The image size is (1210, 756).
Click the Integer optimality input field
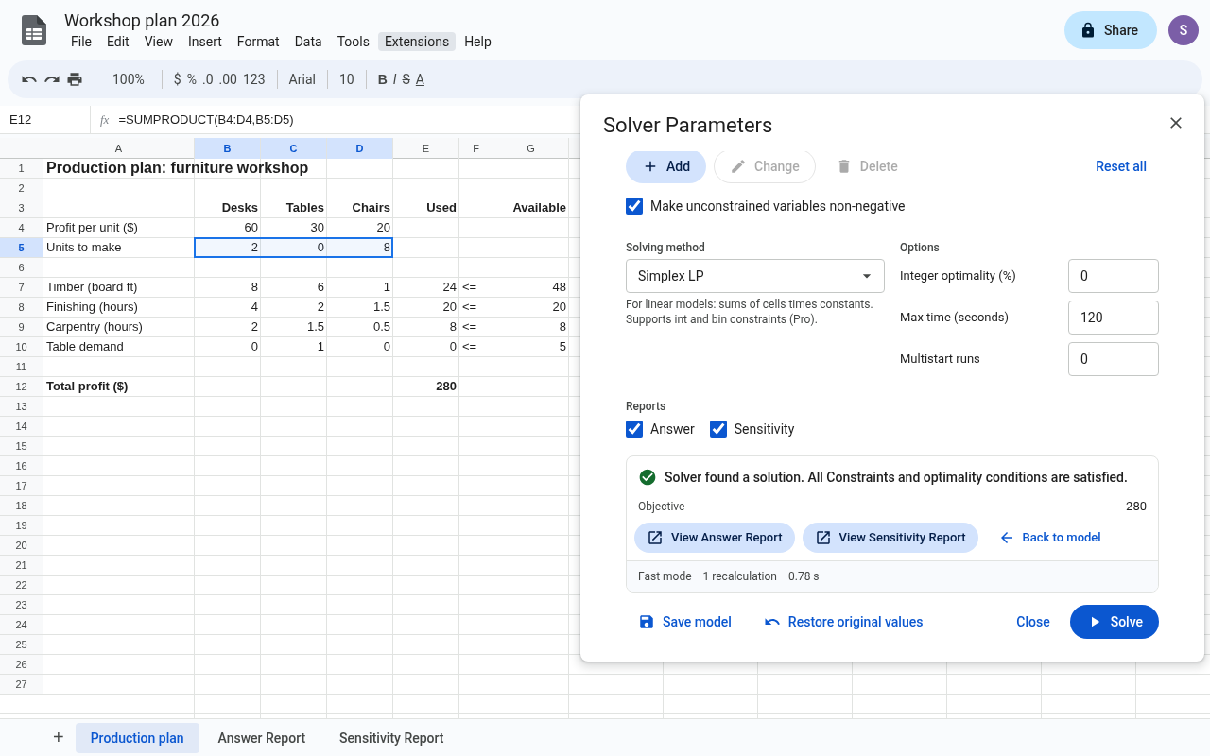tap(1114, 276)
